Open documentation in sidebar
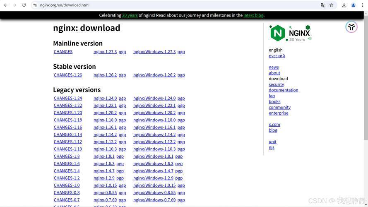 point(284,90)
